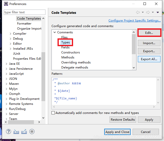Open the Back history dropdown arrow
164x141 pixels.
tap(143, 12)
